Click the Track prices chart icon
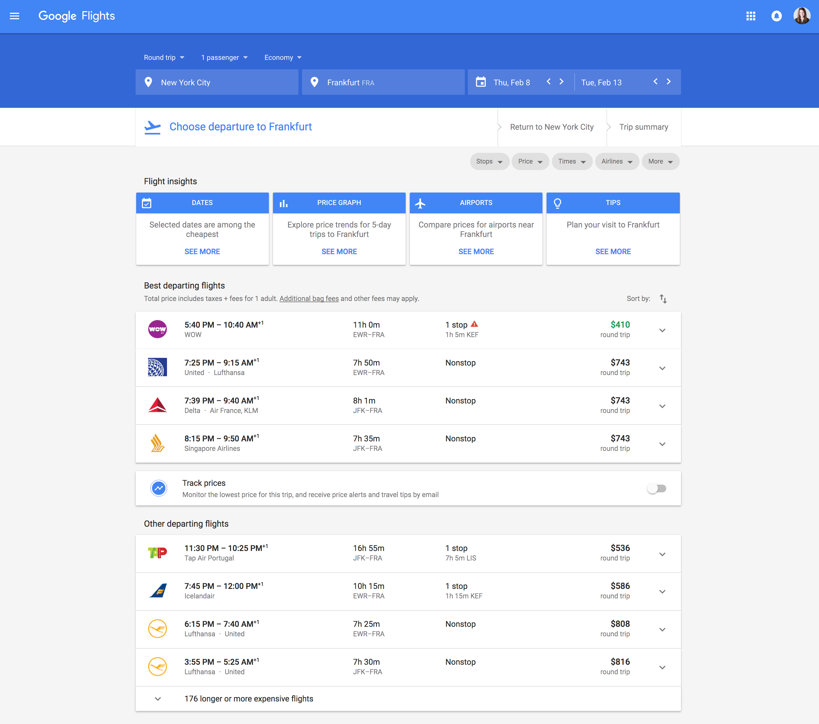Image resolution: width=819 pixels, height=724 pixels. pos(159,488)
